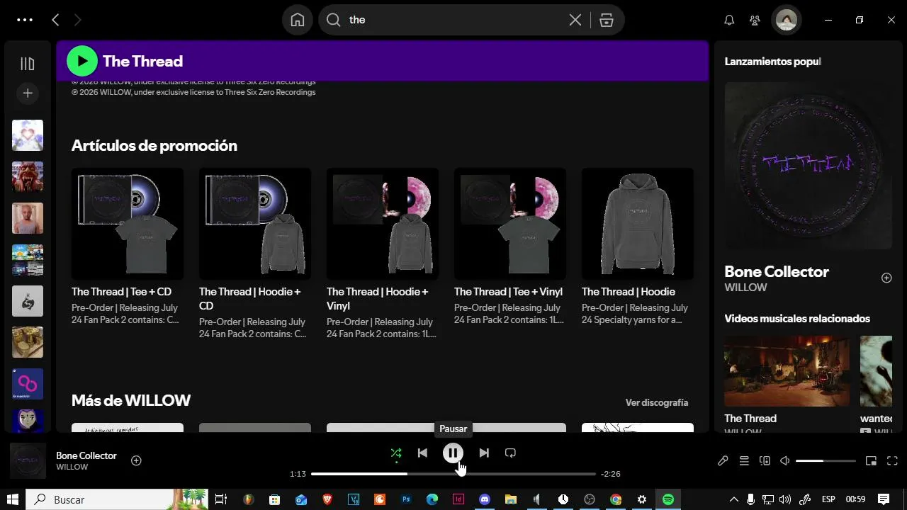Show lyrics with microphone icon
Viewport: 907px width, 510px height.
[723, 461]
